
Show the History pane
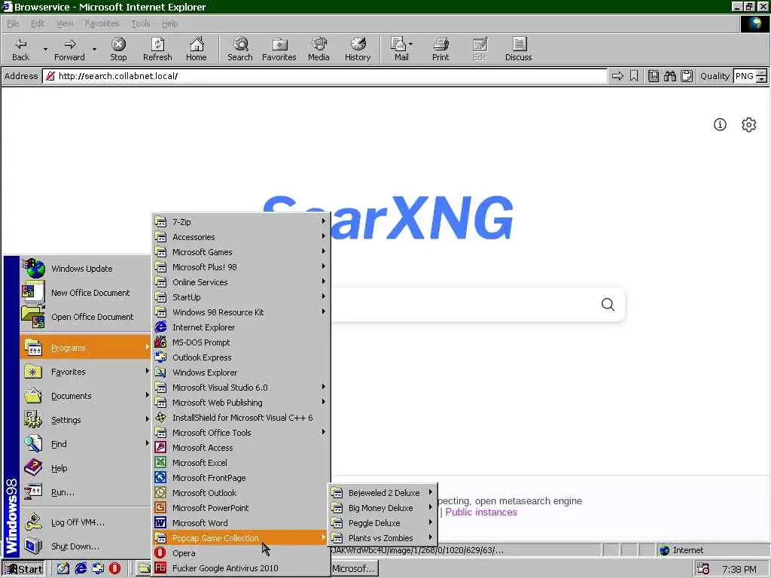(358, 49)
